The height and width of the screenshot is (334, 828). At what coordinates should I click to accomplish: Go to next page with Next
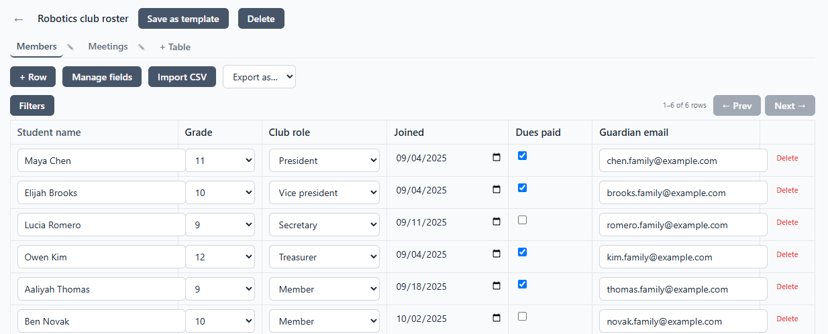pyautogui.click(x=790, y=106)
